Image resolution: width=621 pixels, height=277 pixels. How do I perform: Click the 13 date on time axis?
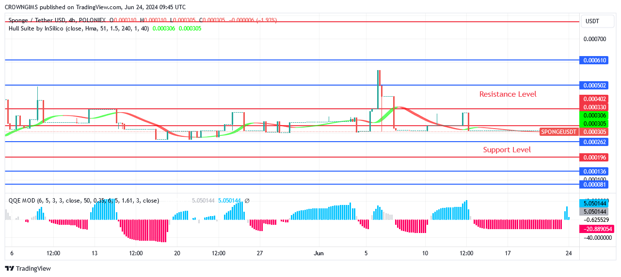click(95, 253)
